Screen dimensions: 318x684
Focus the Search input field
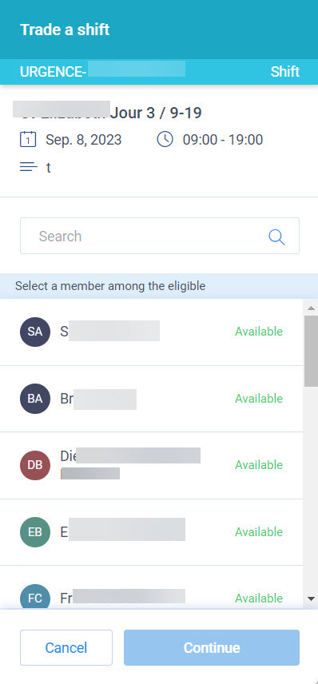coord(160,236)
